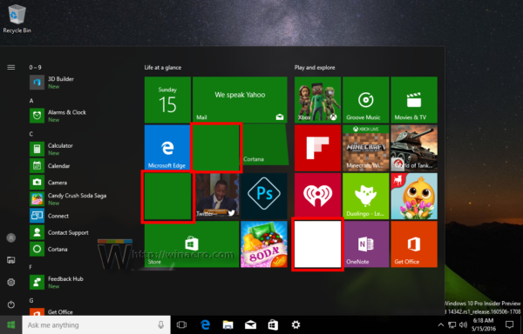This screenshot has height=334, width=523.
Task: Open Task View on the taskbar
Action: click(x=181, y=325)
